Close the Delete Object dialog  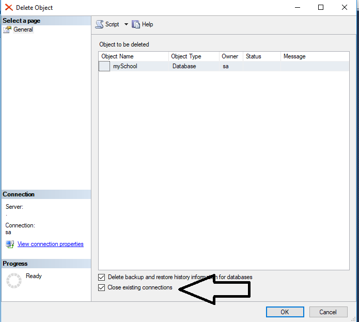(x=345, y=8)
